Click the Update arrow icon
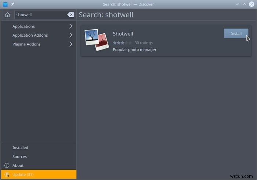Screen dimensions: 257x180 (x=7, y=175)
